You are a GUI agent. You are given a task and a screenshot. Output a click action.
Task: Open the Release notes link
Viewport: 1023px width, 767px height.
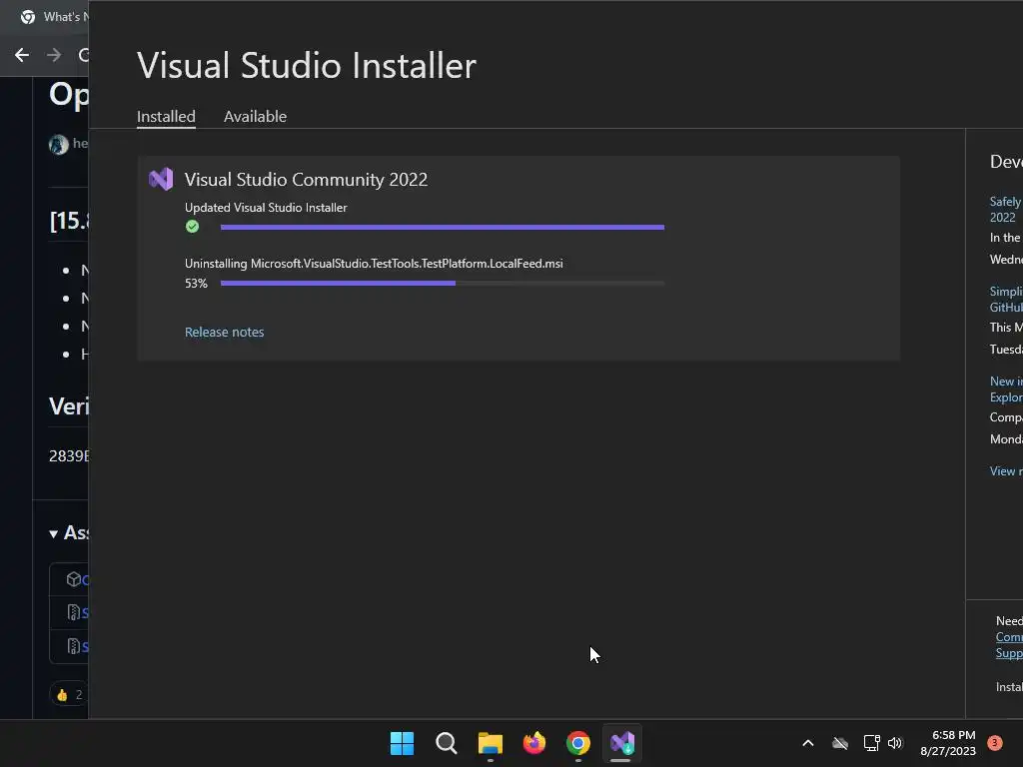click(x=224, y=332)
